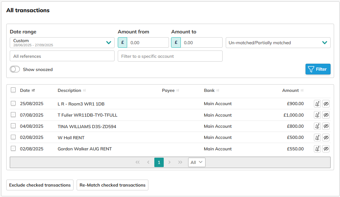Screen dimensions: 340x197
Task: Toggle the Show snoozed switch
Action: 15,69
